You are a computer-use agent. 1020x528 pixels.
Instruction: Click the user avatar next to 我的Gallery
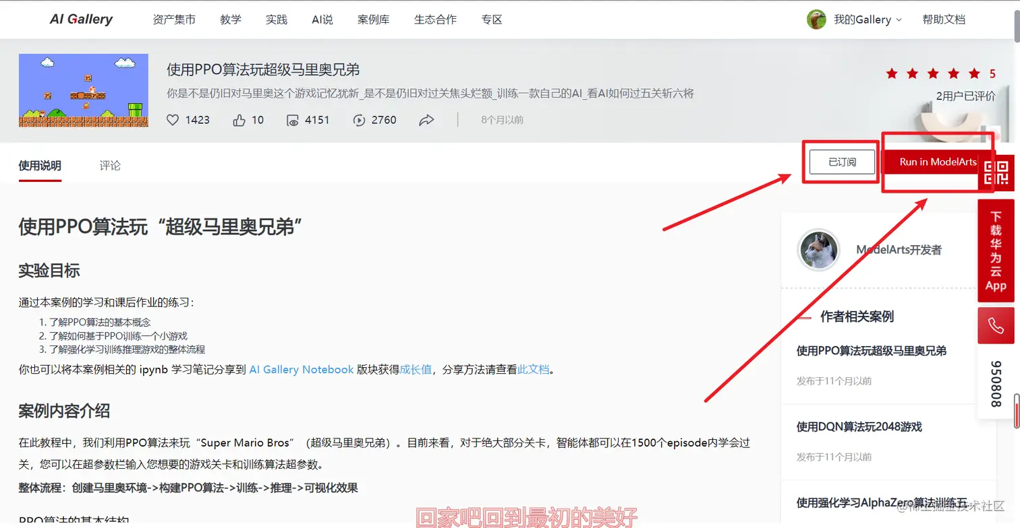point(816,20)
